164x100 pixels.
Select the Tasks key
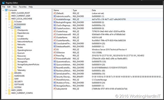(x=20, y=67)
